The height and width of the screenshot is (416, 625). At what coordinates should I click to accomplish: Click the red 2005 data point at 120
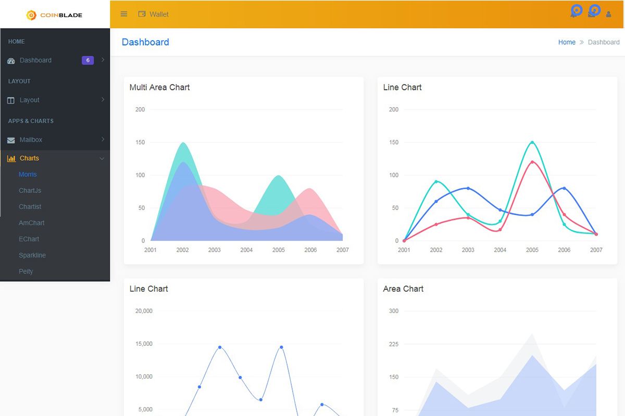pos(532,162)
